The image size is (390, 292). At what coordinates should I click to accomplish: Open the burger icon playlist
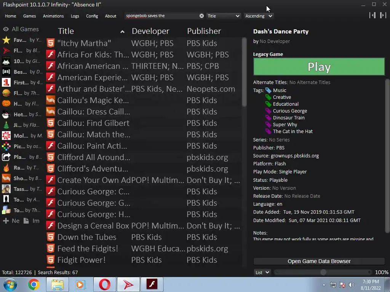(6, 93)
